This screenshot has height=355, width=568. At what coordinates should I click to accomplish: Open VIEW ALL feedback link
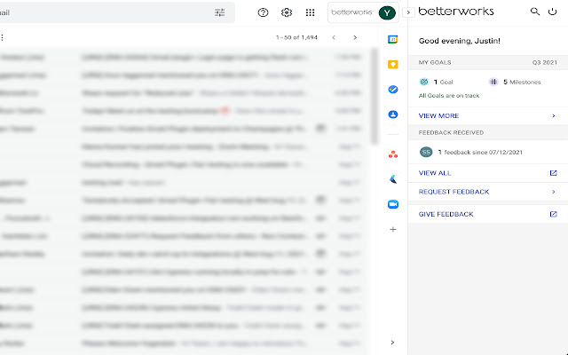tap(435, 173)
